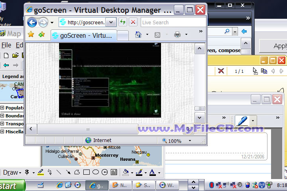Launch Internet Explorer from Quick Launch
Viewport: 287px width, 191px height.
[x=59, y=185]
